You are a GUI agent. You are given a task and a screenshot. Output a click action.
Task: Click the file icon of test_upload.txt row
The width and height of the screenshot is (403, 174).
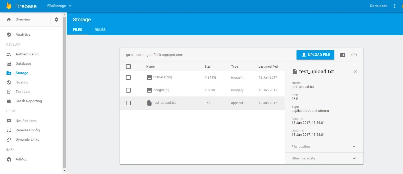149,103
